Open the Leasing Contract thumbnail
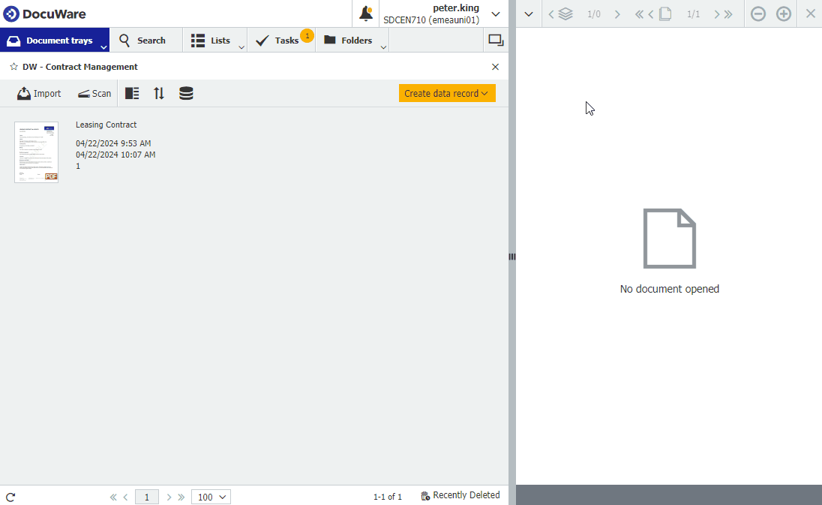This screenshot has height=505, width=822. 36,152
